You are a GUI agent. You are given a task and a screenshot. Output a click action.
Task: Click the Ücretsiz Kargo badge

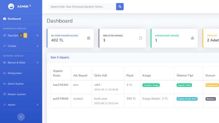pos(151,85)
